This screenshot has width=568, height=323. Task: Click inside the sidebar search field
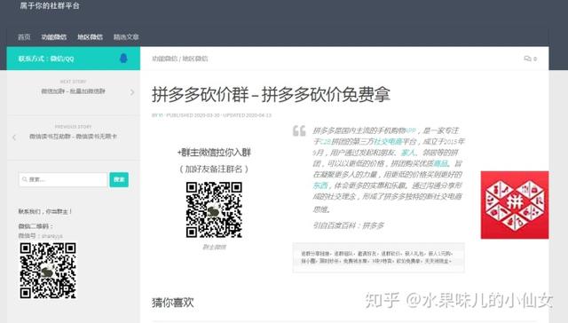pyautogui.click(x=63, y=179)
